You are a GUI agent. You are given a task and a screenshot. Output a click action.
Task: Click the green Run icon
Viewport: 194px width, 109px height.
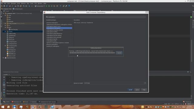coord(46,6)
